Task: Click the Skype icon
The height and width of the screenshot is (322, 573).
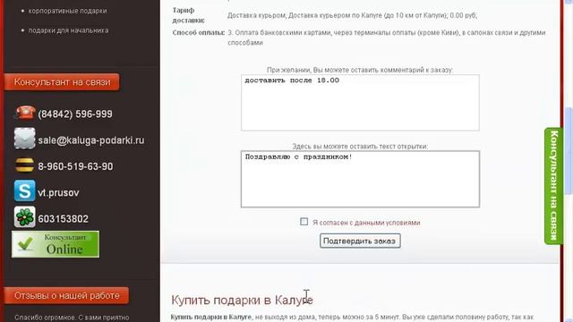Action: coord(25,191)
